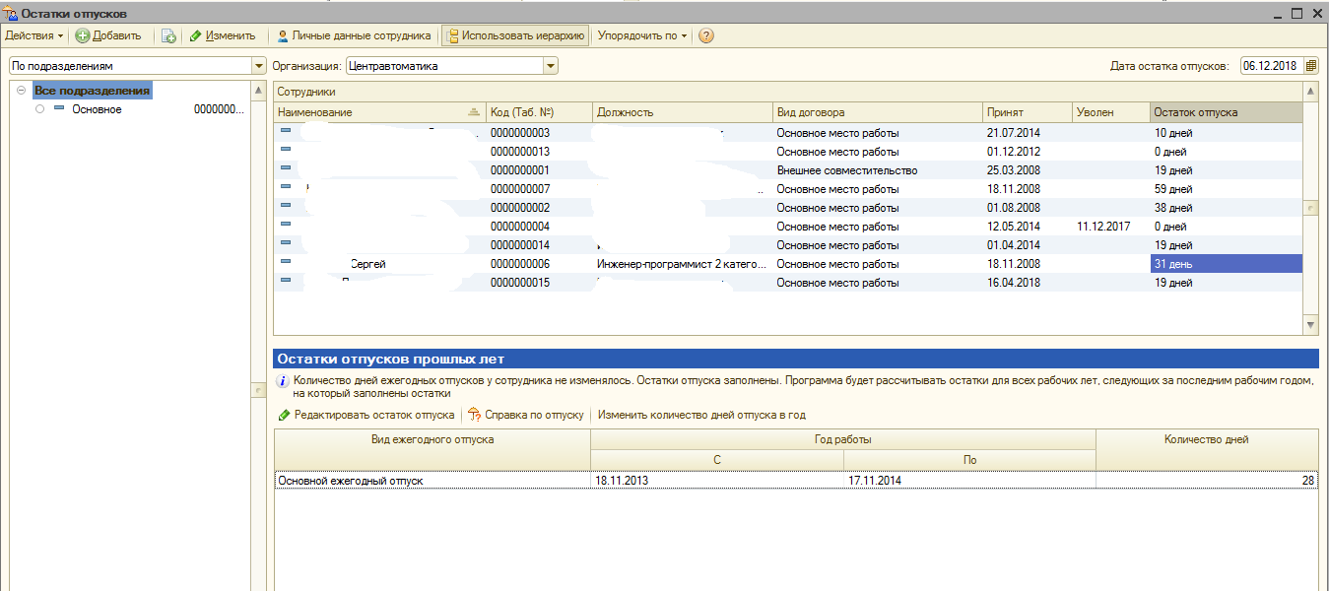1329x591 pixels.
Task: Open the Организация dropdown arrow
Action: (551, 66)
